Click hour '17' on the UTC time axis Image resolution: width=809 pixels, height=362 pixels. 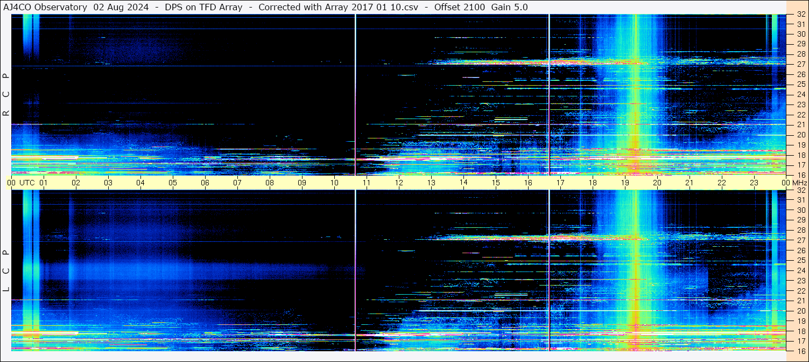coord(560,183)
